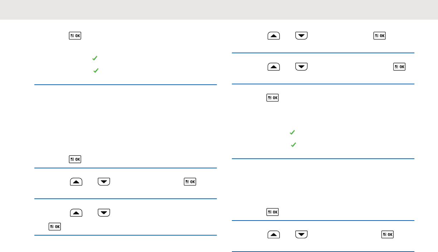Click the OK key icon at top-left corner
Screen dimensions: 438x252
point(75,36)
